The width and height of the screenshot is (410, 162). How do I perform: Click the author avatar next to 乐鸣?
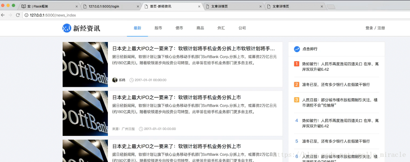pos(115,80)
